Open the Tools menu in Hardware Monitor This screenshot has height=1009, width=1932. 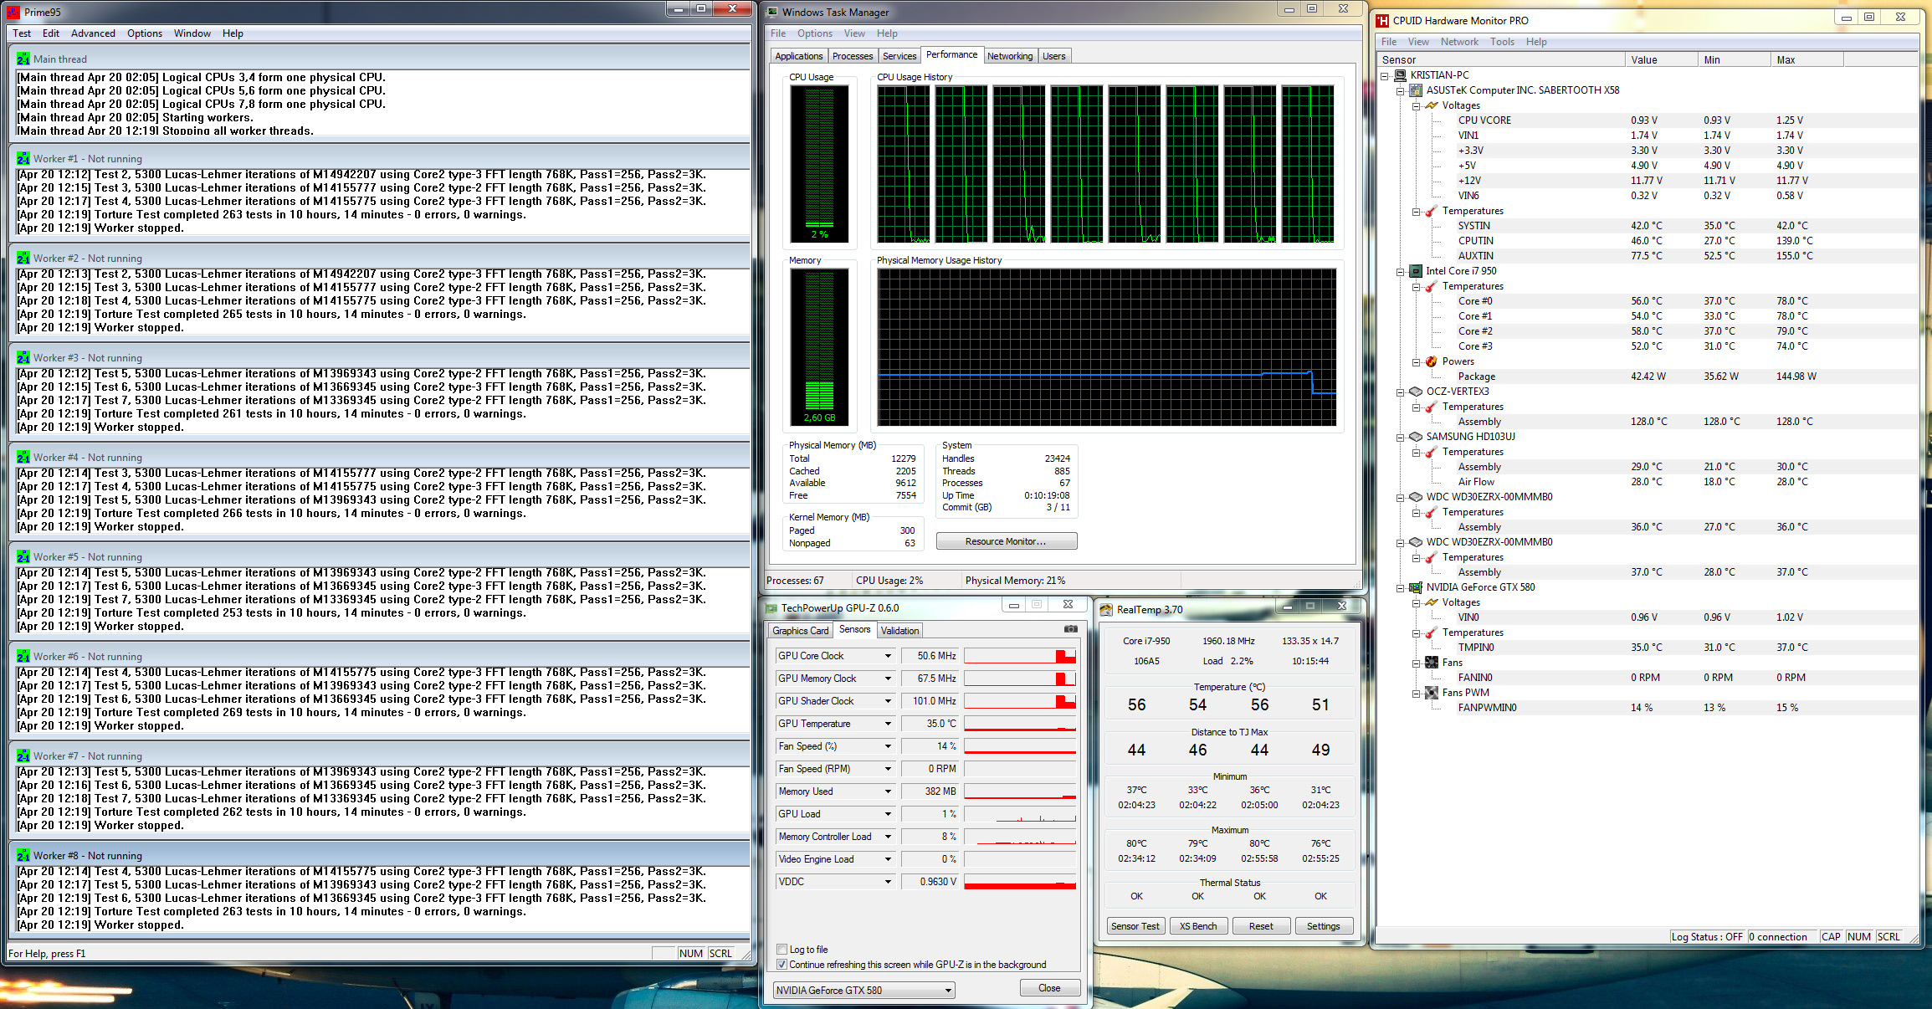click(1502, 42)
